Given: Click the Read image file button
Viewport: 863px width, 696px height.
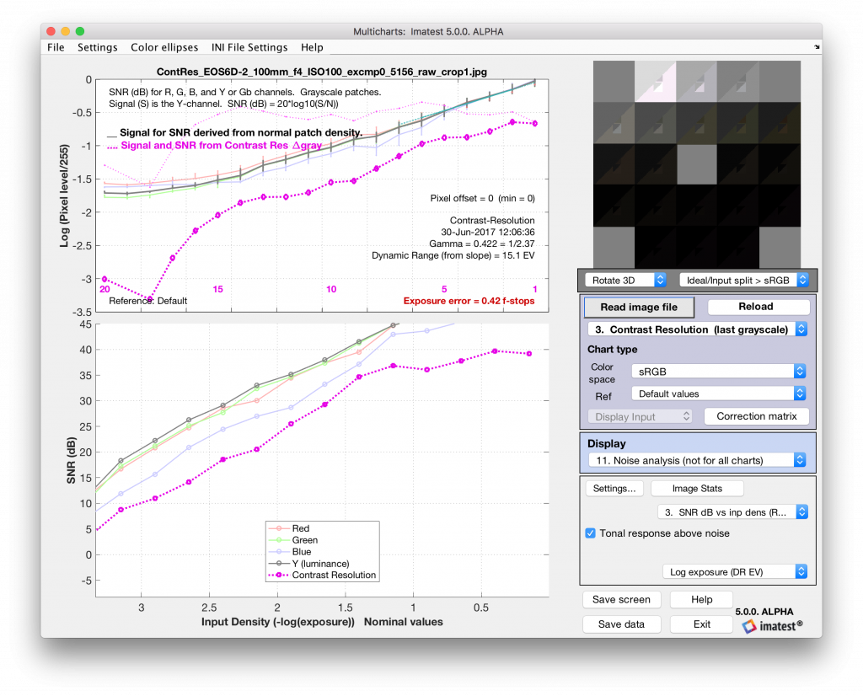Looking at the screenshot, I should (639, 307).
